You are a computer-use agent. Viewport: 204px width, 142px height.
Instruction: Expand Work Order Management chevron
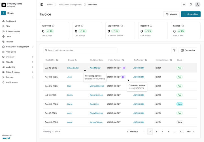(33, 47)
